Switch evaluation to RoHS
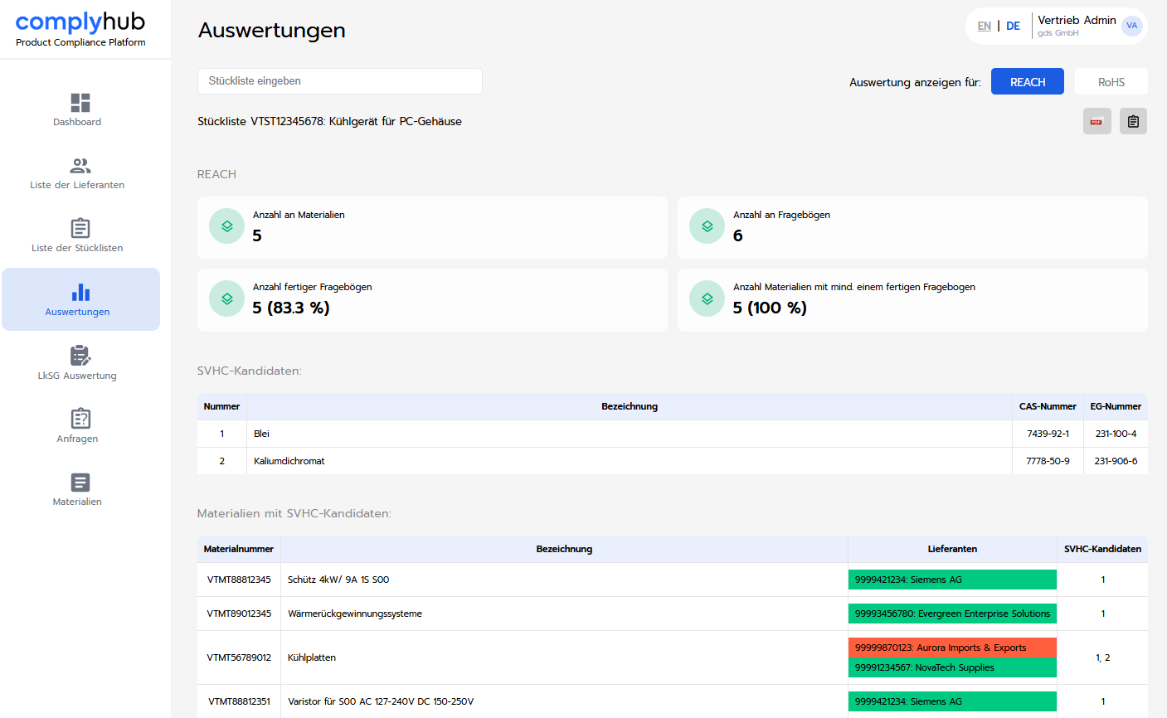This screenshot has height=718, width=1167. 1111,81
